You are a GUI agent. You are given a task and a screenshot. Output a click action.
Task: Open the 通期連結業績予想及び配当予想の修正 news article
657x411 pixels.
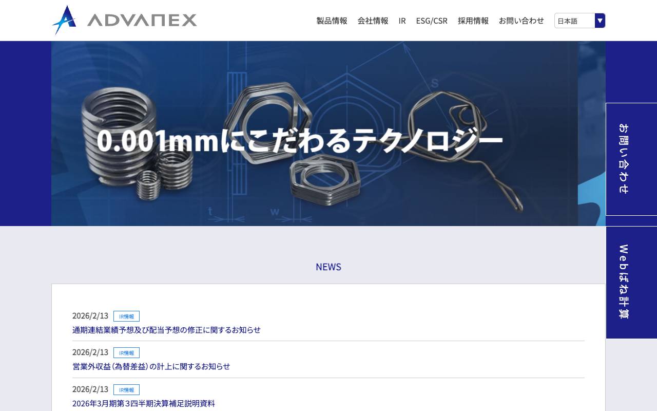[166, 330]
